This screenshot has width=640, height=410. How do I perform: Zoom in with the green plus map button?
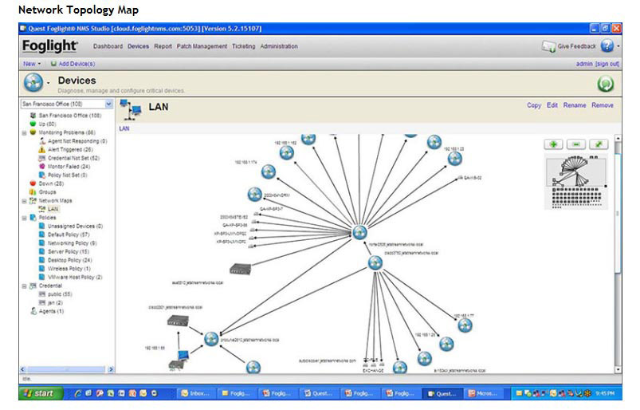point(553,144)
